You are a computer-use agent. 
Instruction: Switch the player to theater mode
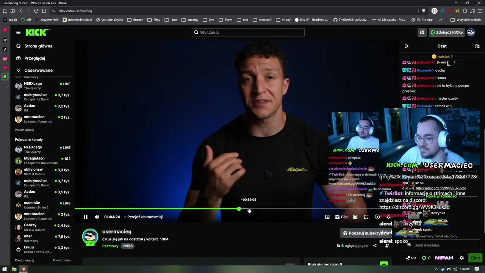[355, 217]
